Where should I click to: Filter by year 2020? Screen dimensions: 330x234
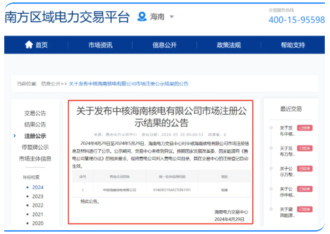point(38,223)
